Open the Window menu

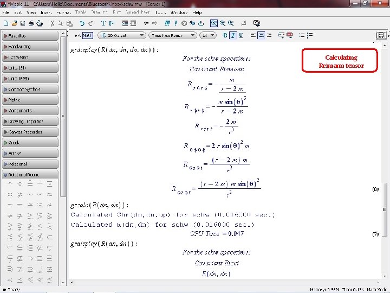pos(179,12)
